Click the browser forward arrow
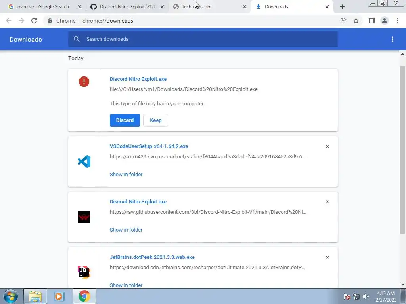The width and height of the screenshot is (406, 304). click(x=21, y=21)
